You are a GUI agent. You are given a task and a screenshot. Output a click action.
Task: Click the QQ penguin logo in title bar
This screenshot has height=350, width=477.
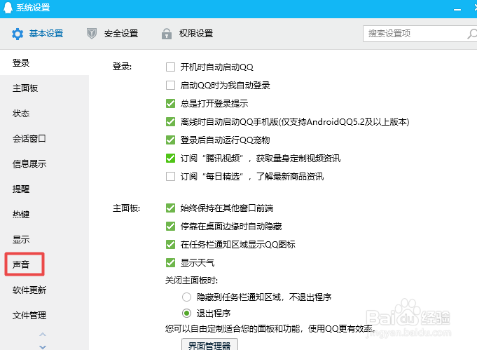[8, 7]
